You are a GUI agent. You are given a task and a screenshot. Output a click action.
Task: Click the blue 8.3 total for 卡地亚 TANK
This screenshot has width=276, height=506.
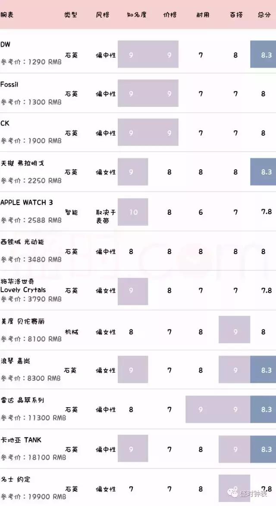pyautogui.click(x=263, y=449)
